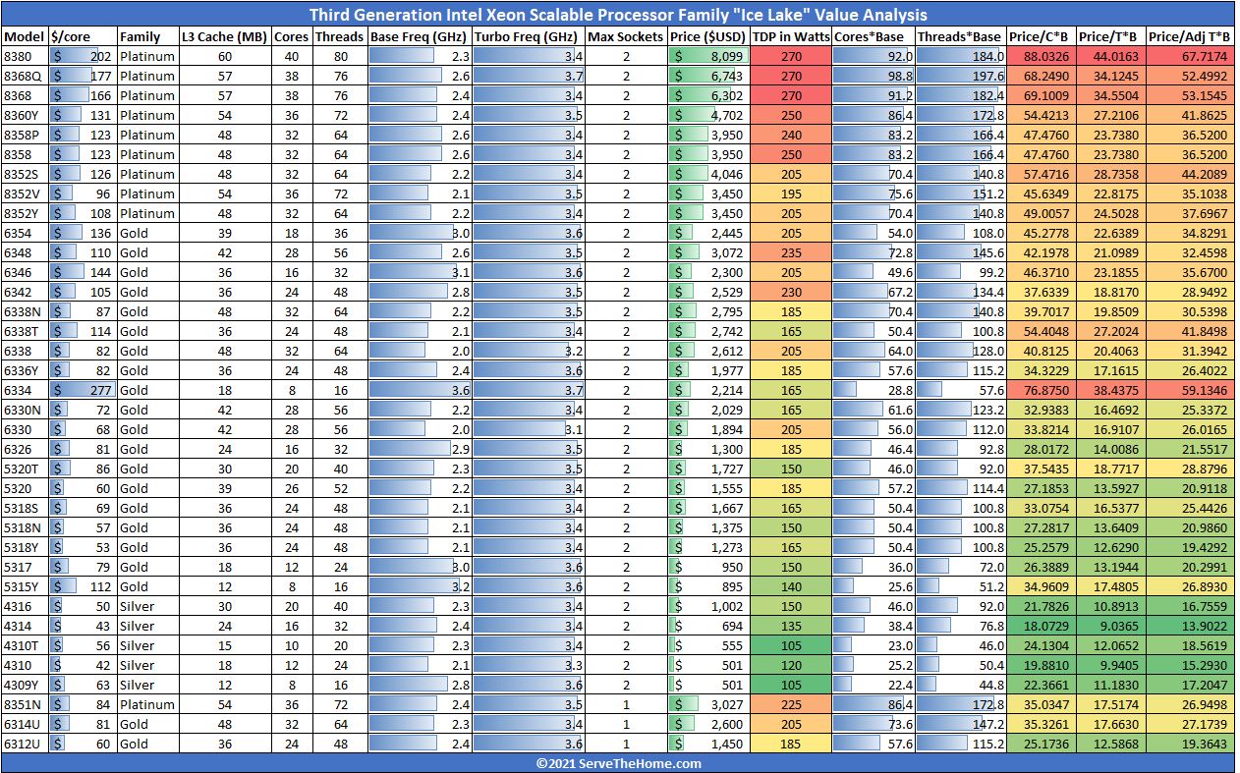
Task: Select the price cell showing "6,743"
Action: point(708,76)
